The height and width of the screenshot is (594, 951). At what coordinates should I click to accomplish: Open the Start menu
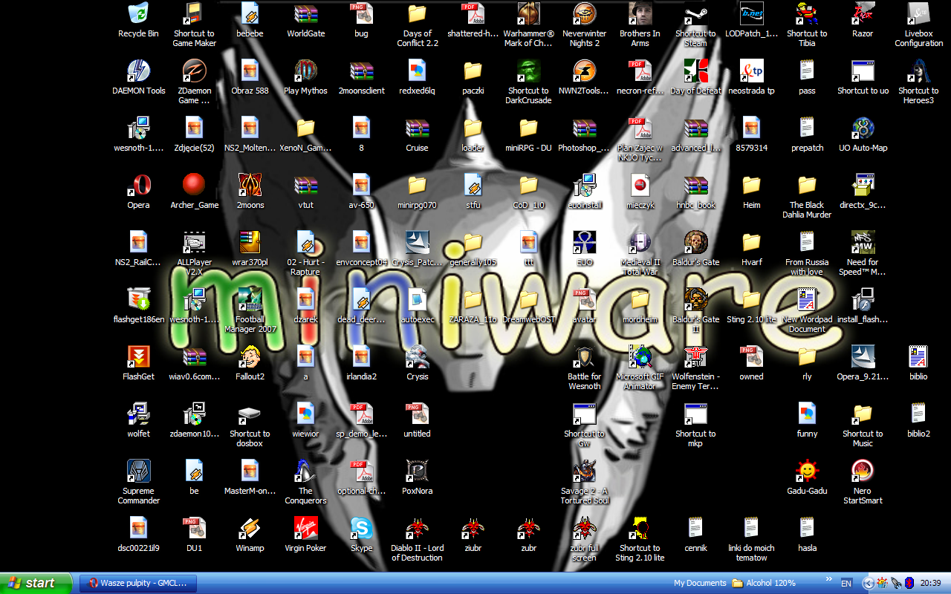tap(36, 584)
